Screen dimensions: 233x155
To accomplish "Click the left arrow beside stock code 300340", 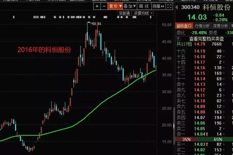I will pos(177,7).
